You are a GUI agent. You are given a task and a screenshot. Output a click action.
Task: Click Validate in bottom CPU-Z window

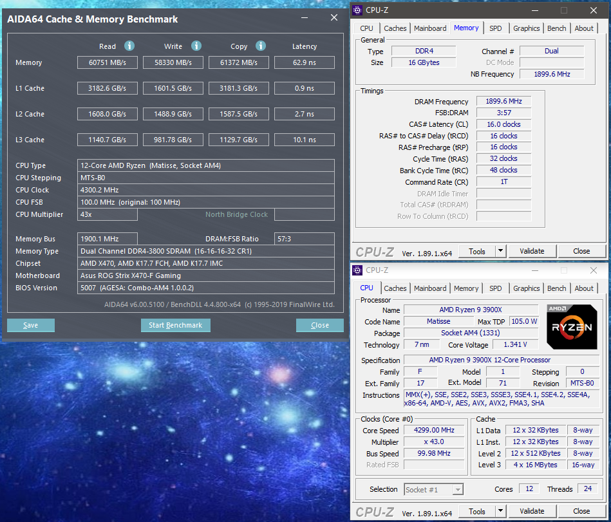tap(532, 511)
